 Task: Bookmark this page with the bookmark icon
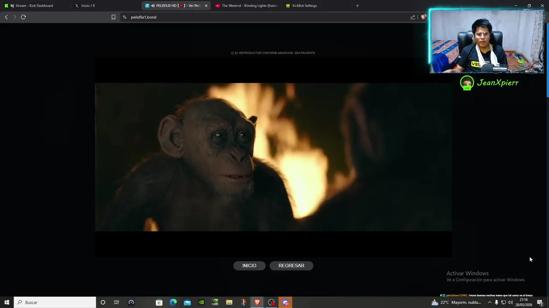pyautogui.click(x=113, y=17)
